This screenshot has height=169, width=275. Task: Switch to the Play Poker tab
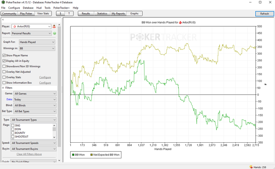point(26,13)
